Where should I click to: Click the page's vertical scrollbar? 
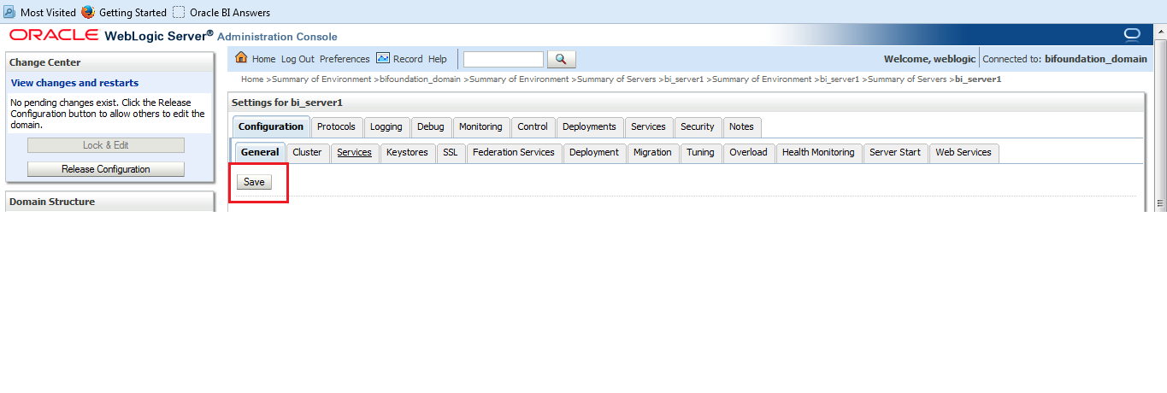[x=1160, y=120]
